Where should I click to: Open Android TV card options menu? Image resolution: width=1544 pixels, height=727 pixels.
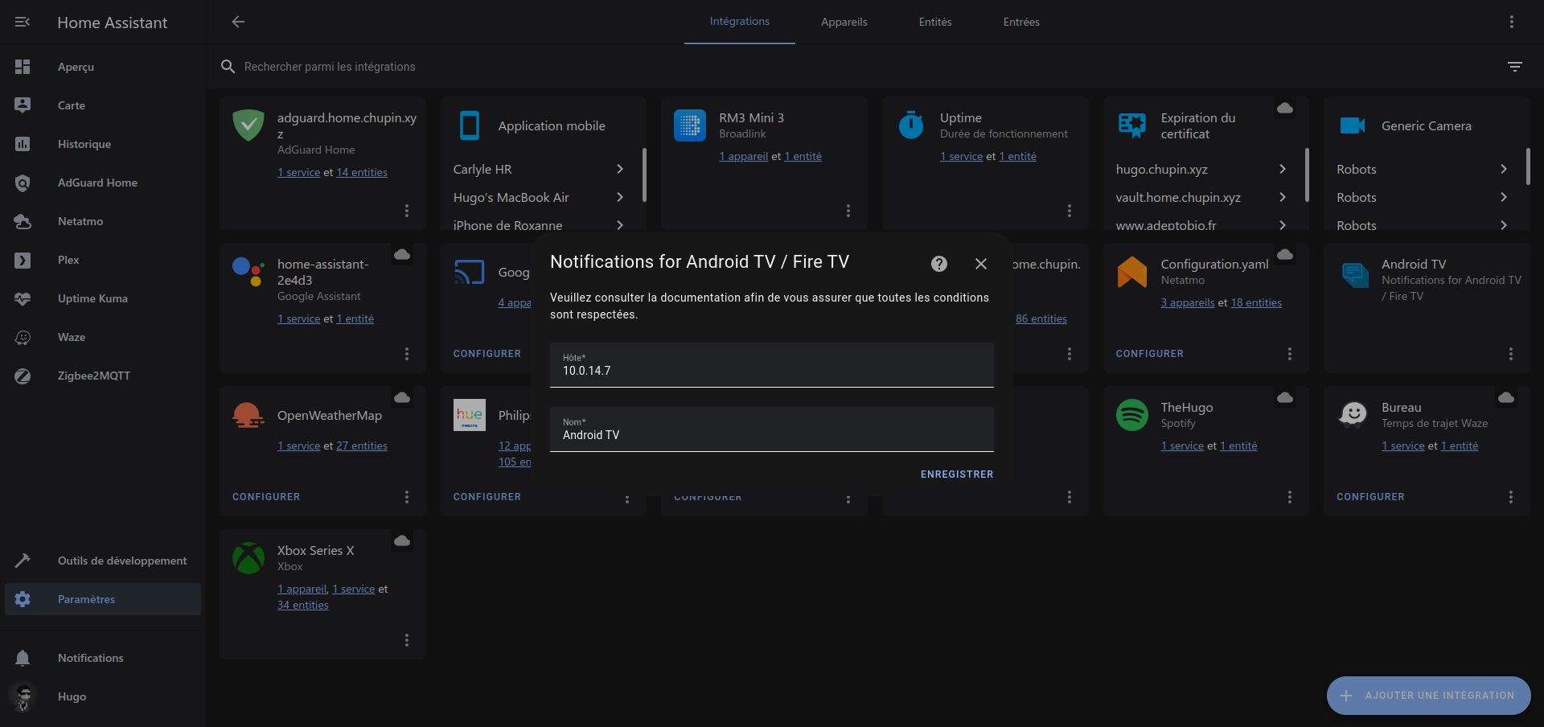pos(1511,354)
